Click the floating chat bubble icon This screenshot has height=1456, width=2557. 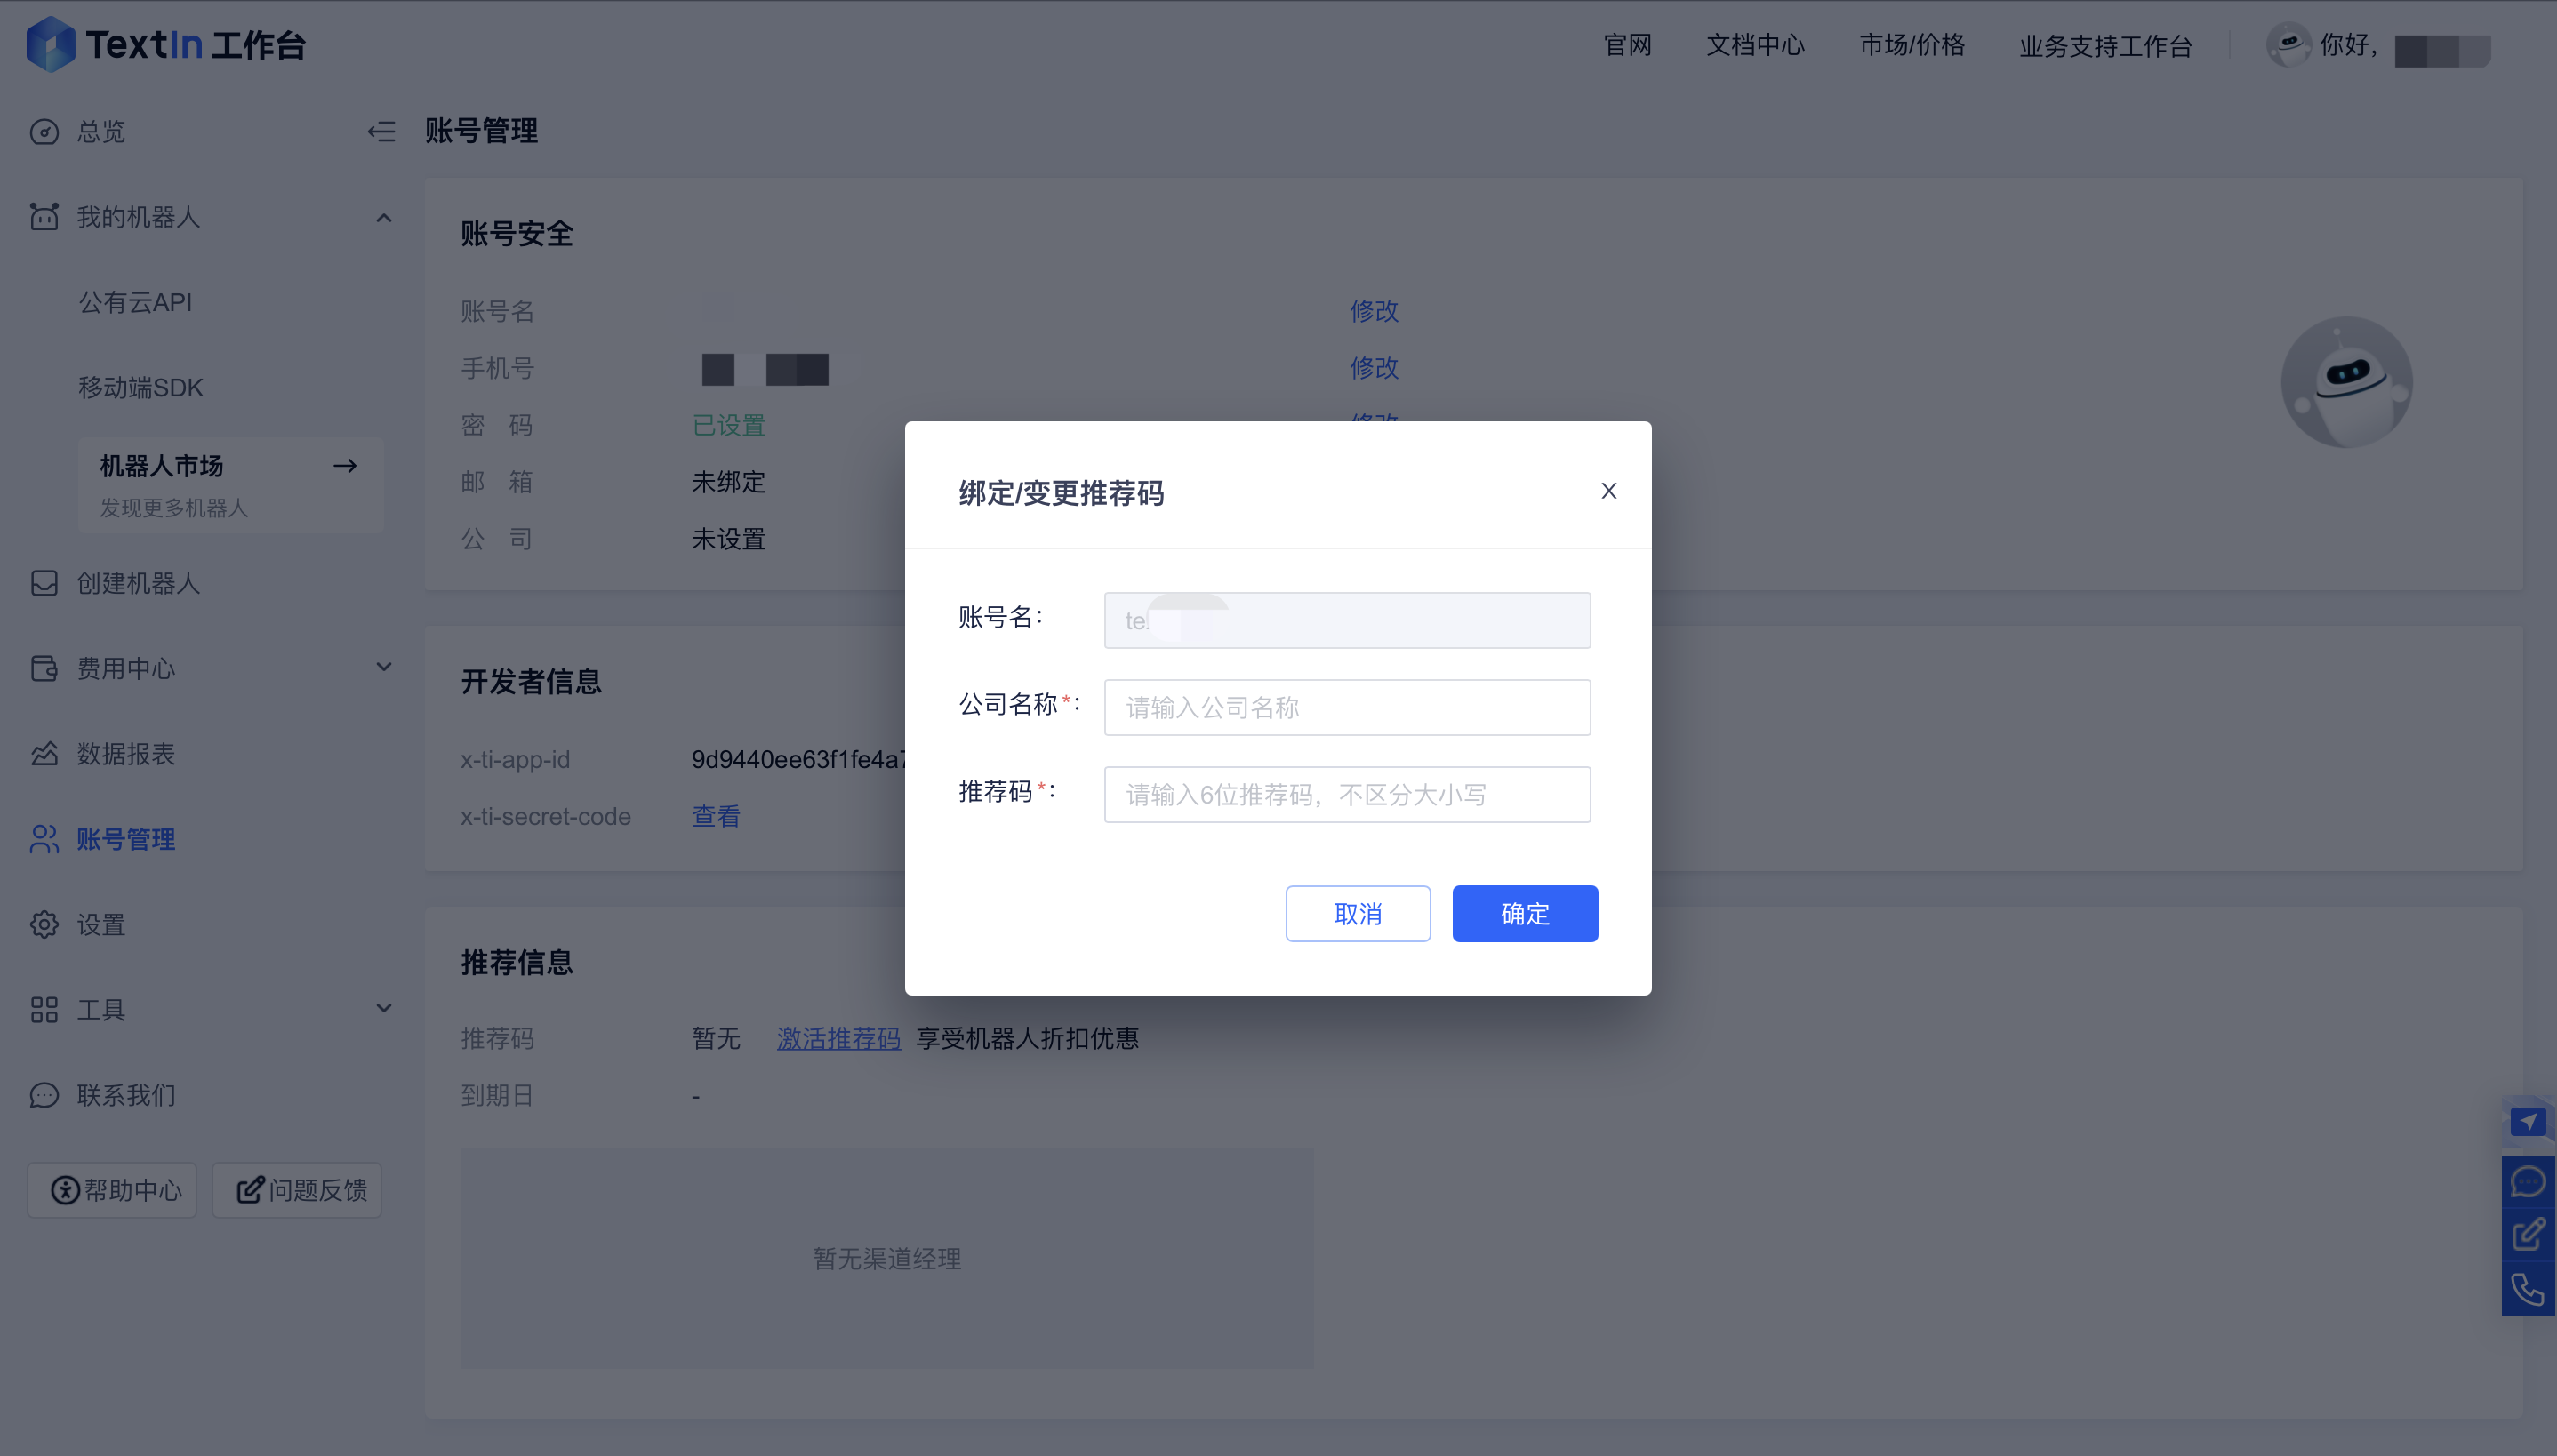click(2528, 1182)
